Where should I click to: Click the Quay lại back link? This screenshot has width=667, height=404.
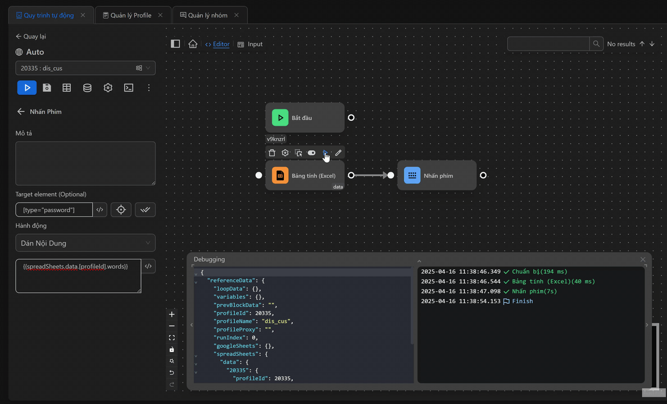pyautogui.click(x=31, y=36)
